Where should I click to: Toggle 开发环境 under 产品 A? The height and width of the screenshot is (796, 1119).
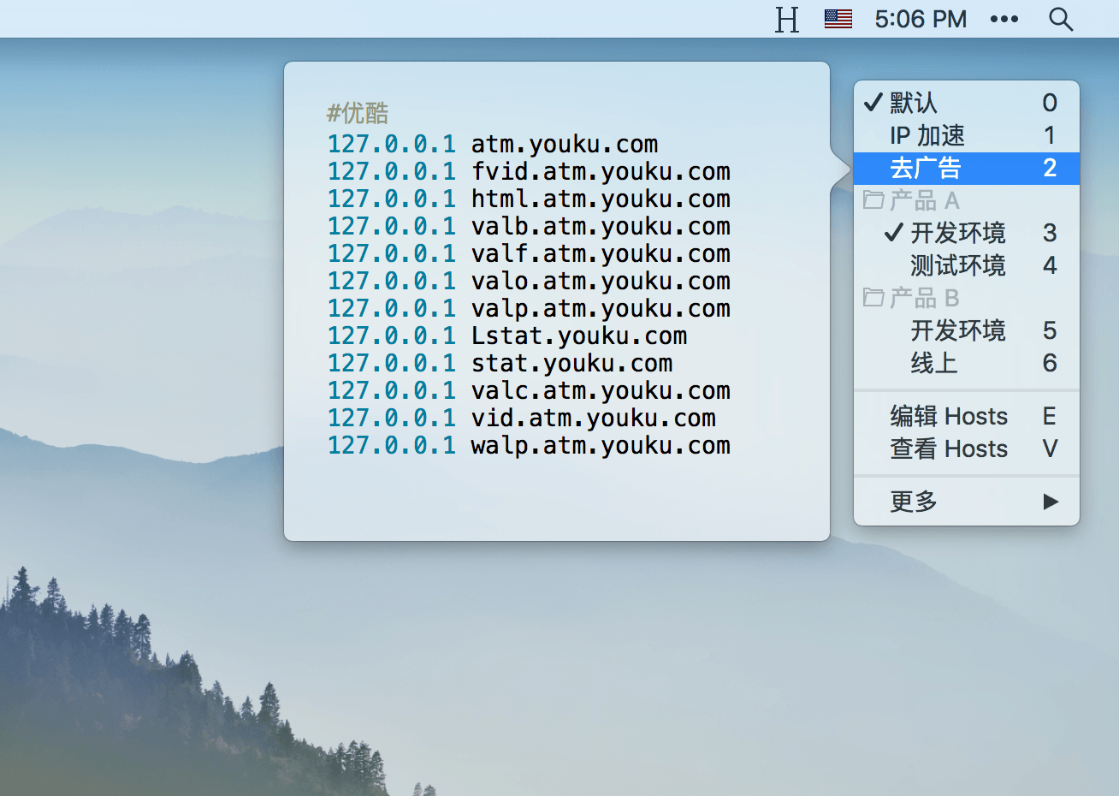pyautogui.click(x=967, y=233)
